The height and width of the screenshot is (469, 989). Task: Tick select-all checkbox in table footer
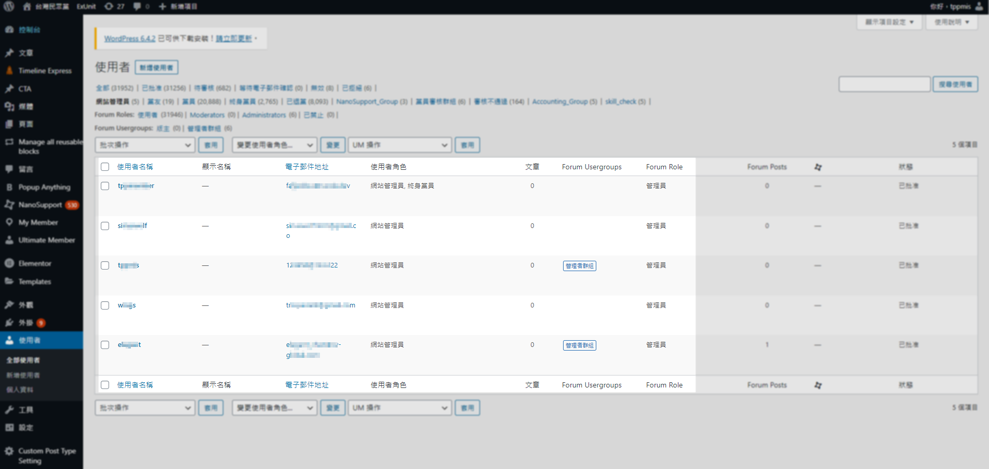click(x=105, y=385)
